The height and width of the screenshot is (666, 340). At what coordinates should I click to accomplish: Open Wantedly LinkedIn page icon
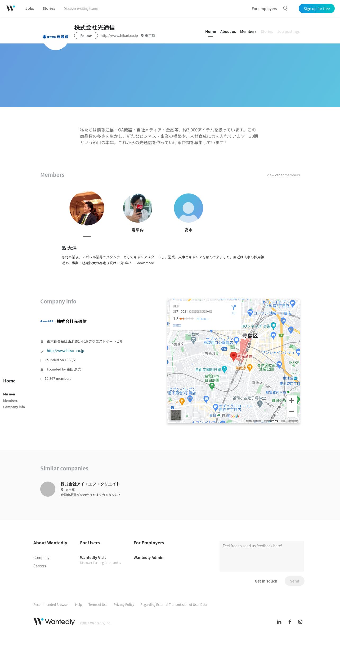(x=279, y=622)
